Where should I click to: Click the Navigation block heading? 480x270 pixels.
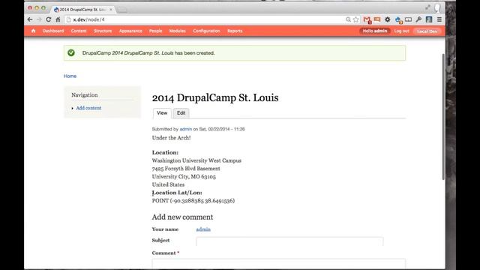coord(85,95)
